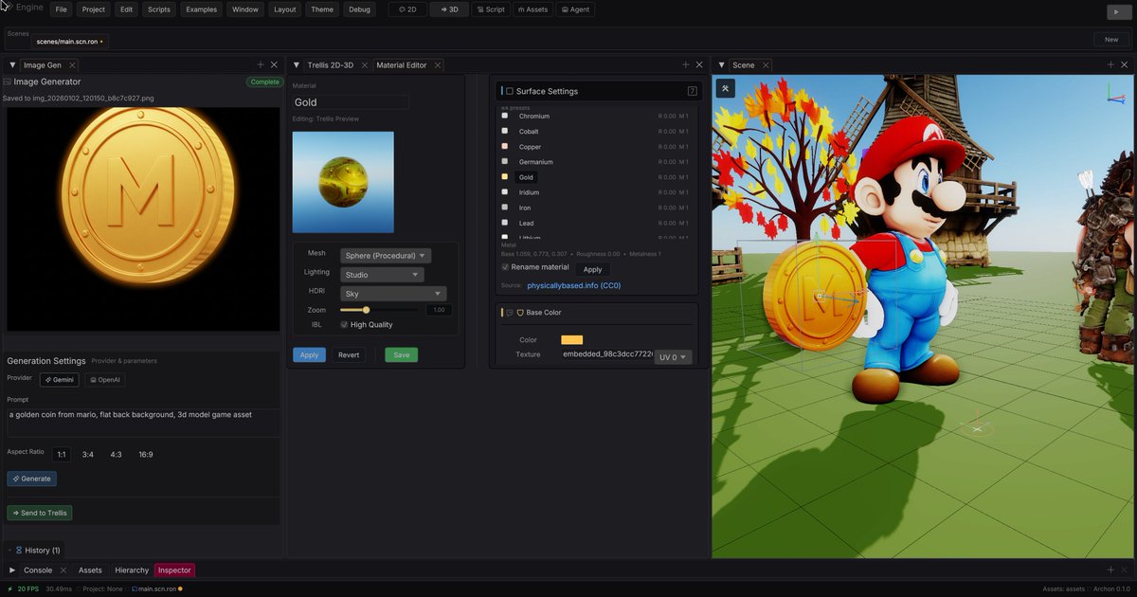Toggle Rename material checkbox

(x=505, y=267)
